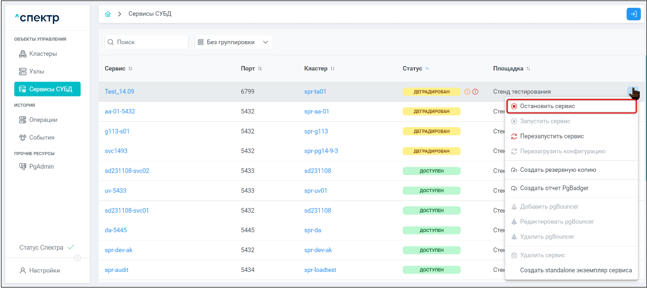
Task: Sort the table by the Порт column
Action: [260, 69]
